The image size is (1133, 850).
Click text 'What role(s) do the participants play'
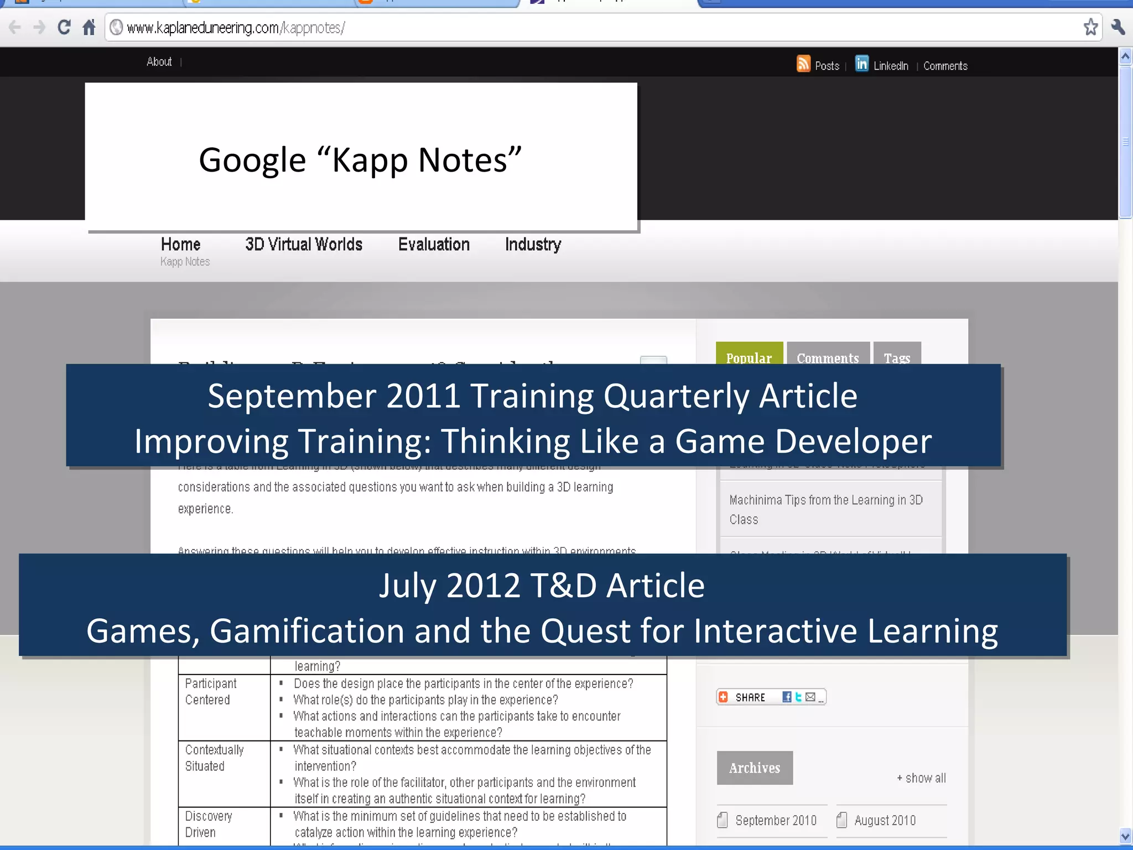coord(381,700)
